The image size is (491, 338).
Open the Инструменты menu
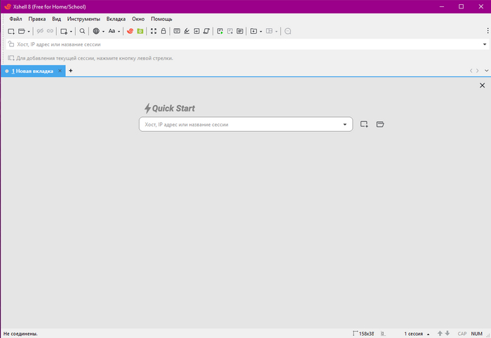point(83,19)
